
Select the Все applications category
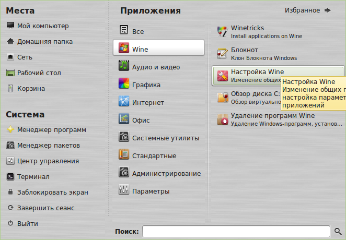(x=158, y=30)
